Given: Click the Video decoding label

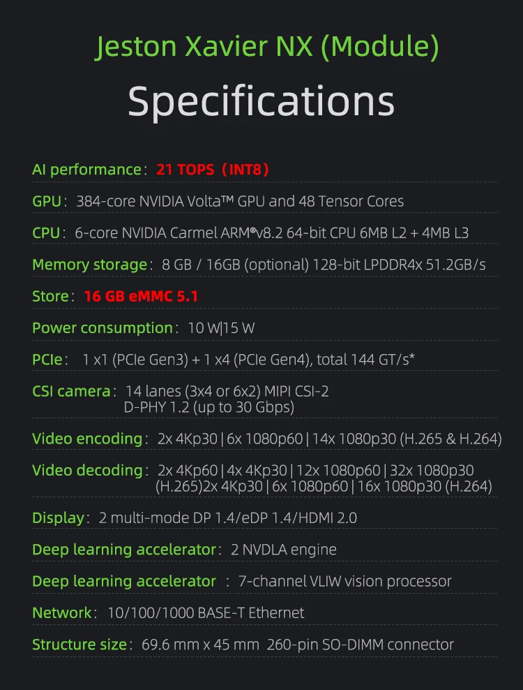Looking at the screenshot, I should coord(87,470).
